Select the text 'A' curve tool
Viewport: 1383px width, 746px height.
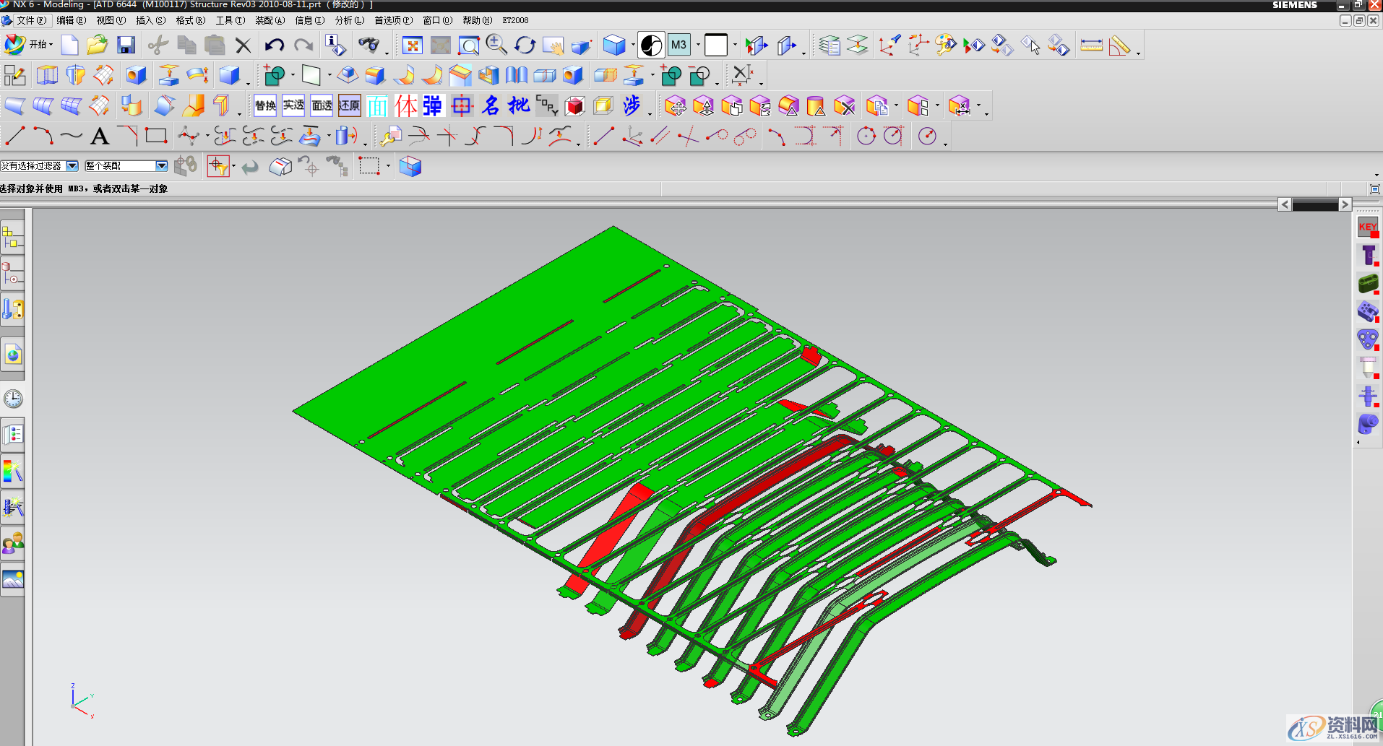click(100, 136)
